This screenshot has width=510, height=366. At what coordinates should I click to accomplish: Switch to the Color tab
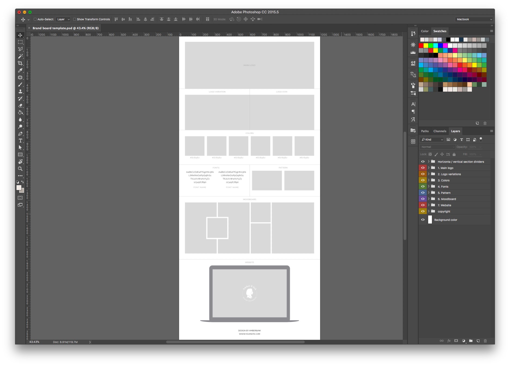pyautogui.click(x=425, y=31)
